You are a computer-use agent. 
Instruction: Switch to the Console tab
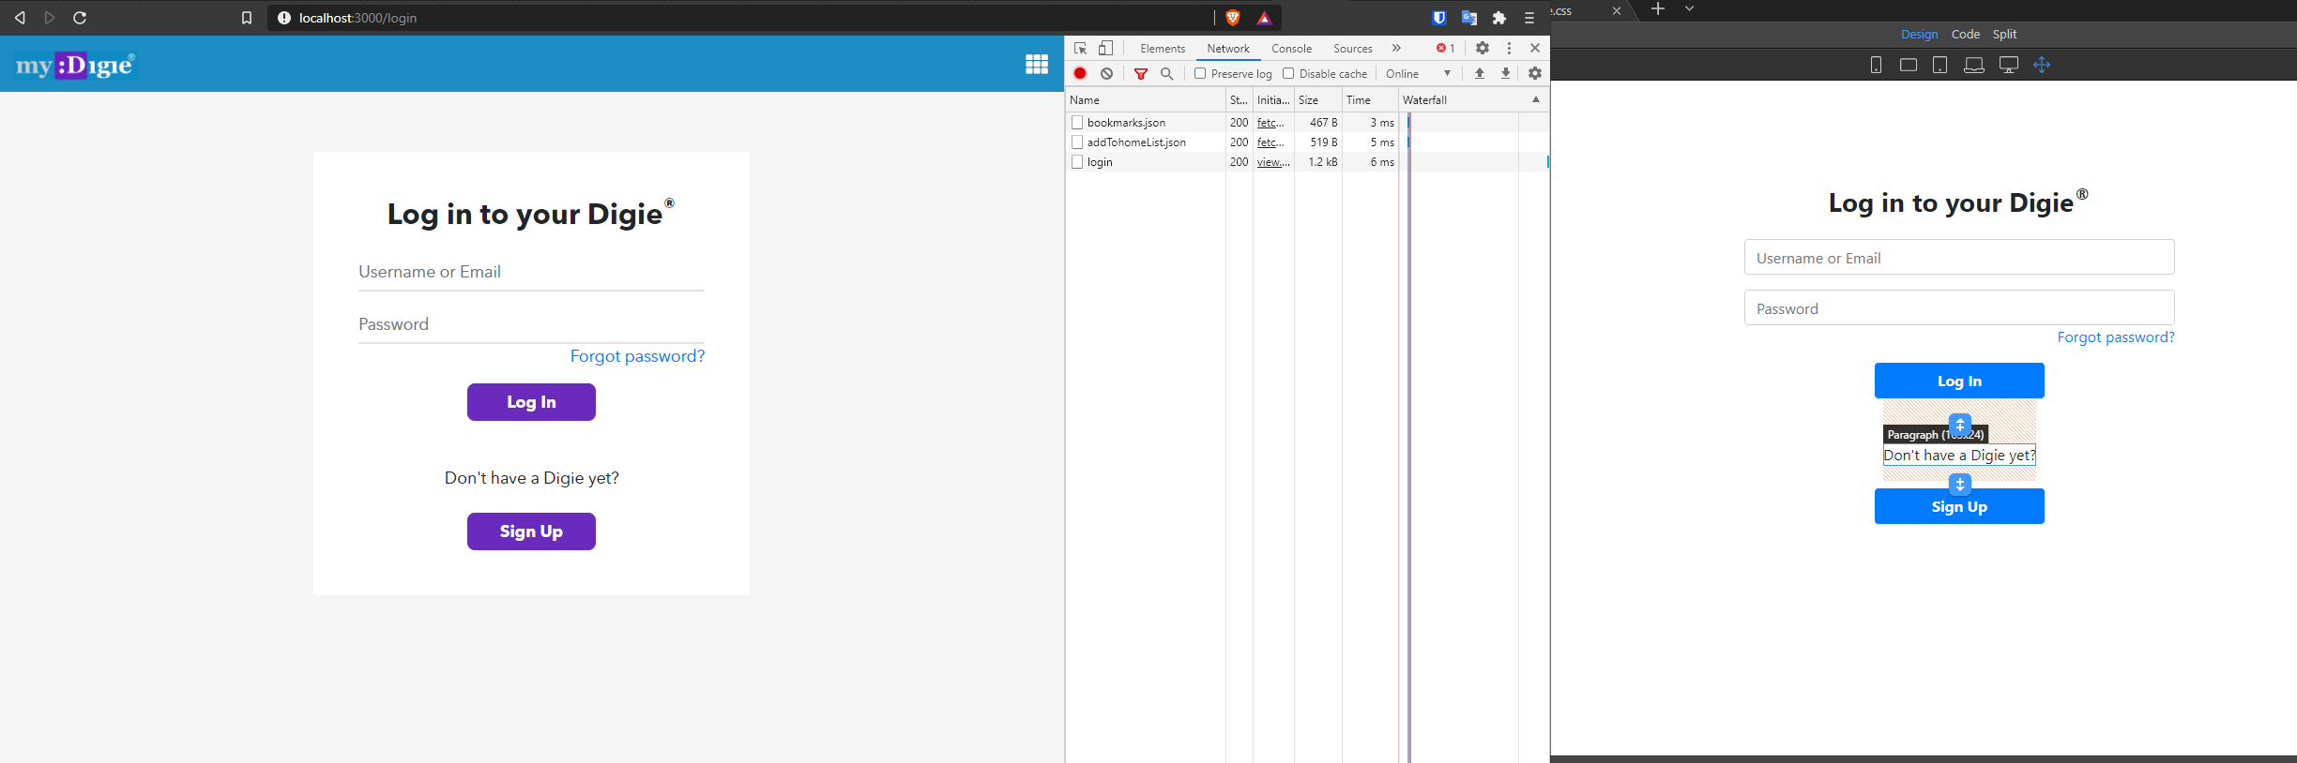(1291, 48)
